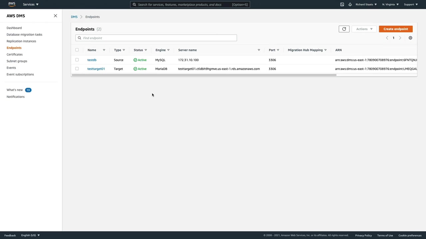Open Events in sidebar
Viewport: 426px width, 239px height.
11,68
